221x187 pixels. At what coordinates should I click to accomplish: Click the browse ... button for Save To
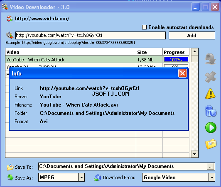[x=211, y=167]
